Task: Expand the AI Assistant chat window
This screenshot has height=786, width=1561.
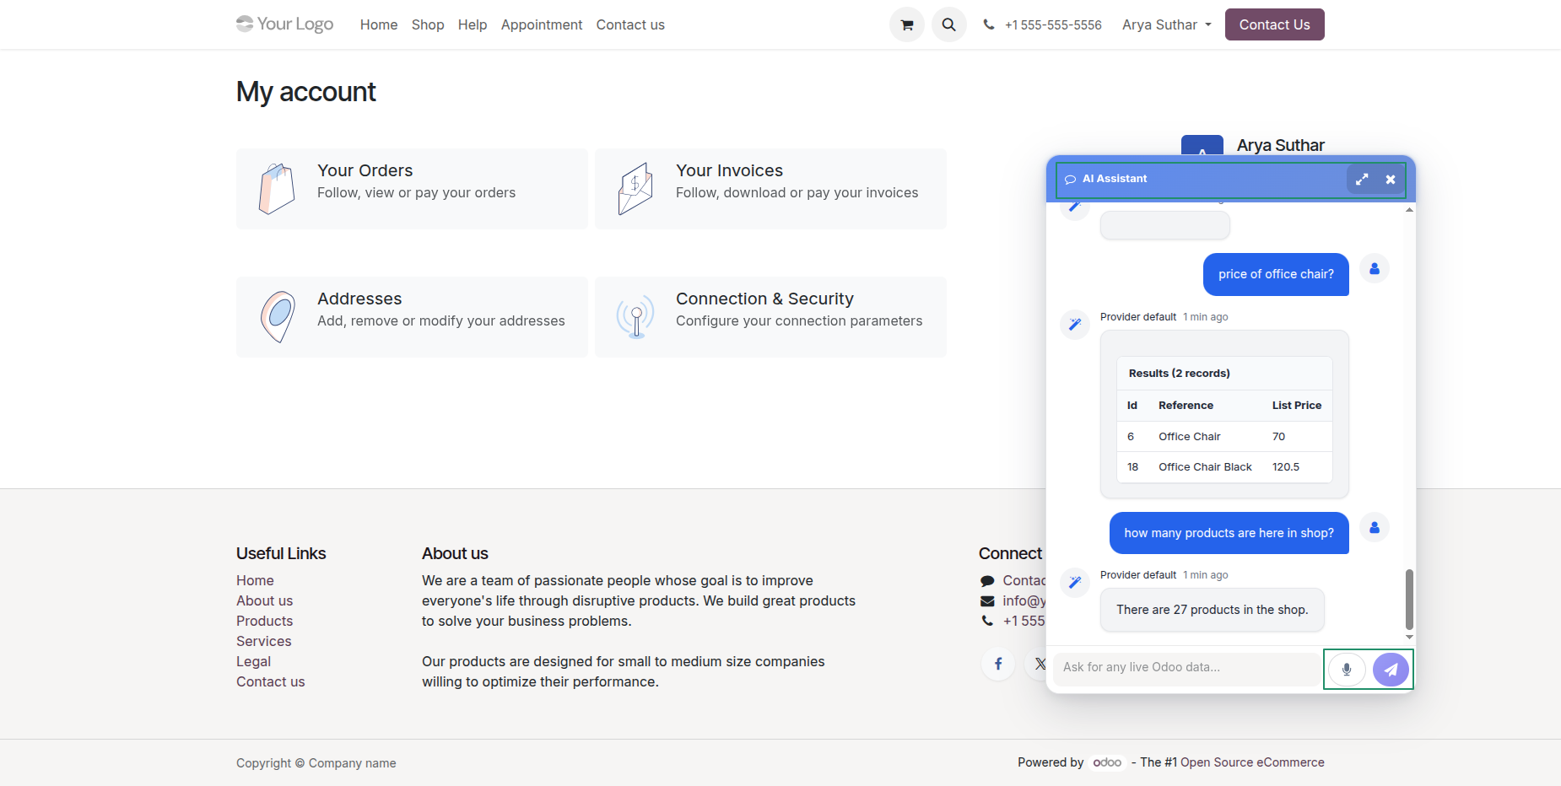Action: (1362, 179)
